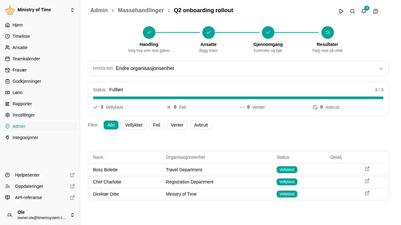Open Ansatte in the sidebar
Image resolution: width=401 pixels, height=225 pixels.
pos(40,47)
